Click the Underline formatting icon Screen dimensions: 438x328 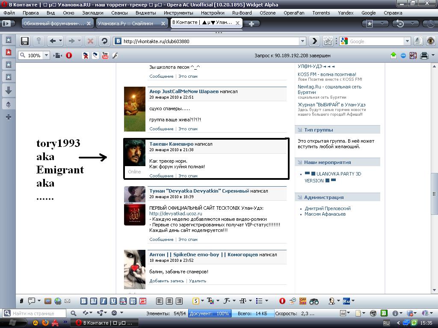tap(113, 301)
